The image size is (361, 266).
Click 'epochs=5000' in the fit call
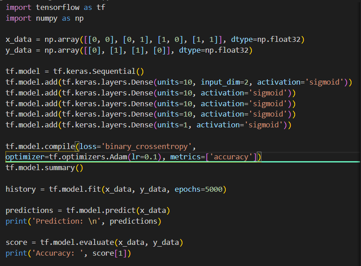(x=198, y=189)
